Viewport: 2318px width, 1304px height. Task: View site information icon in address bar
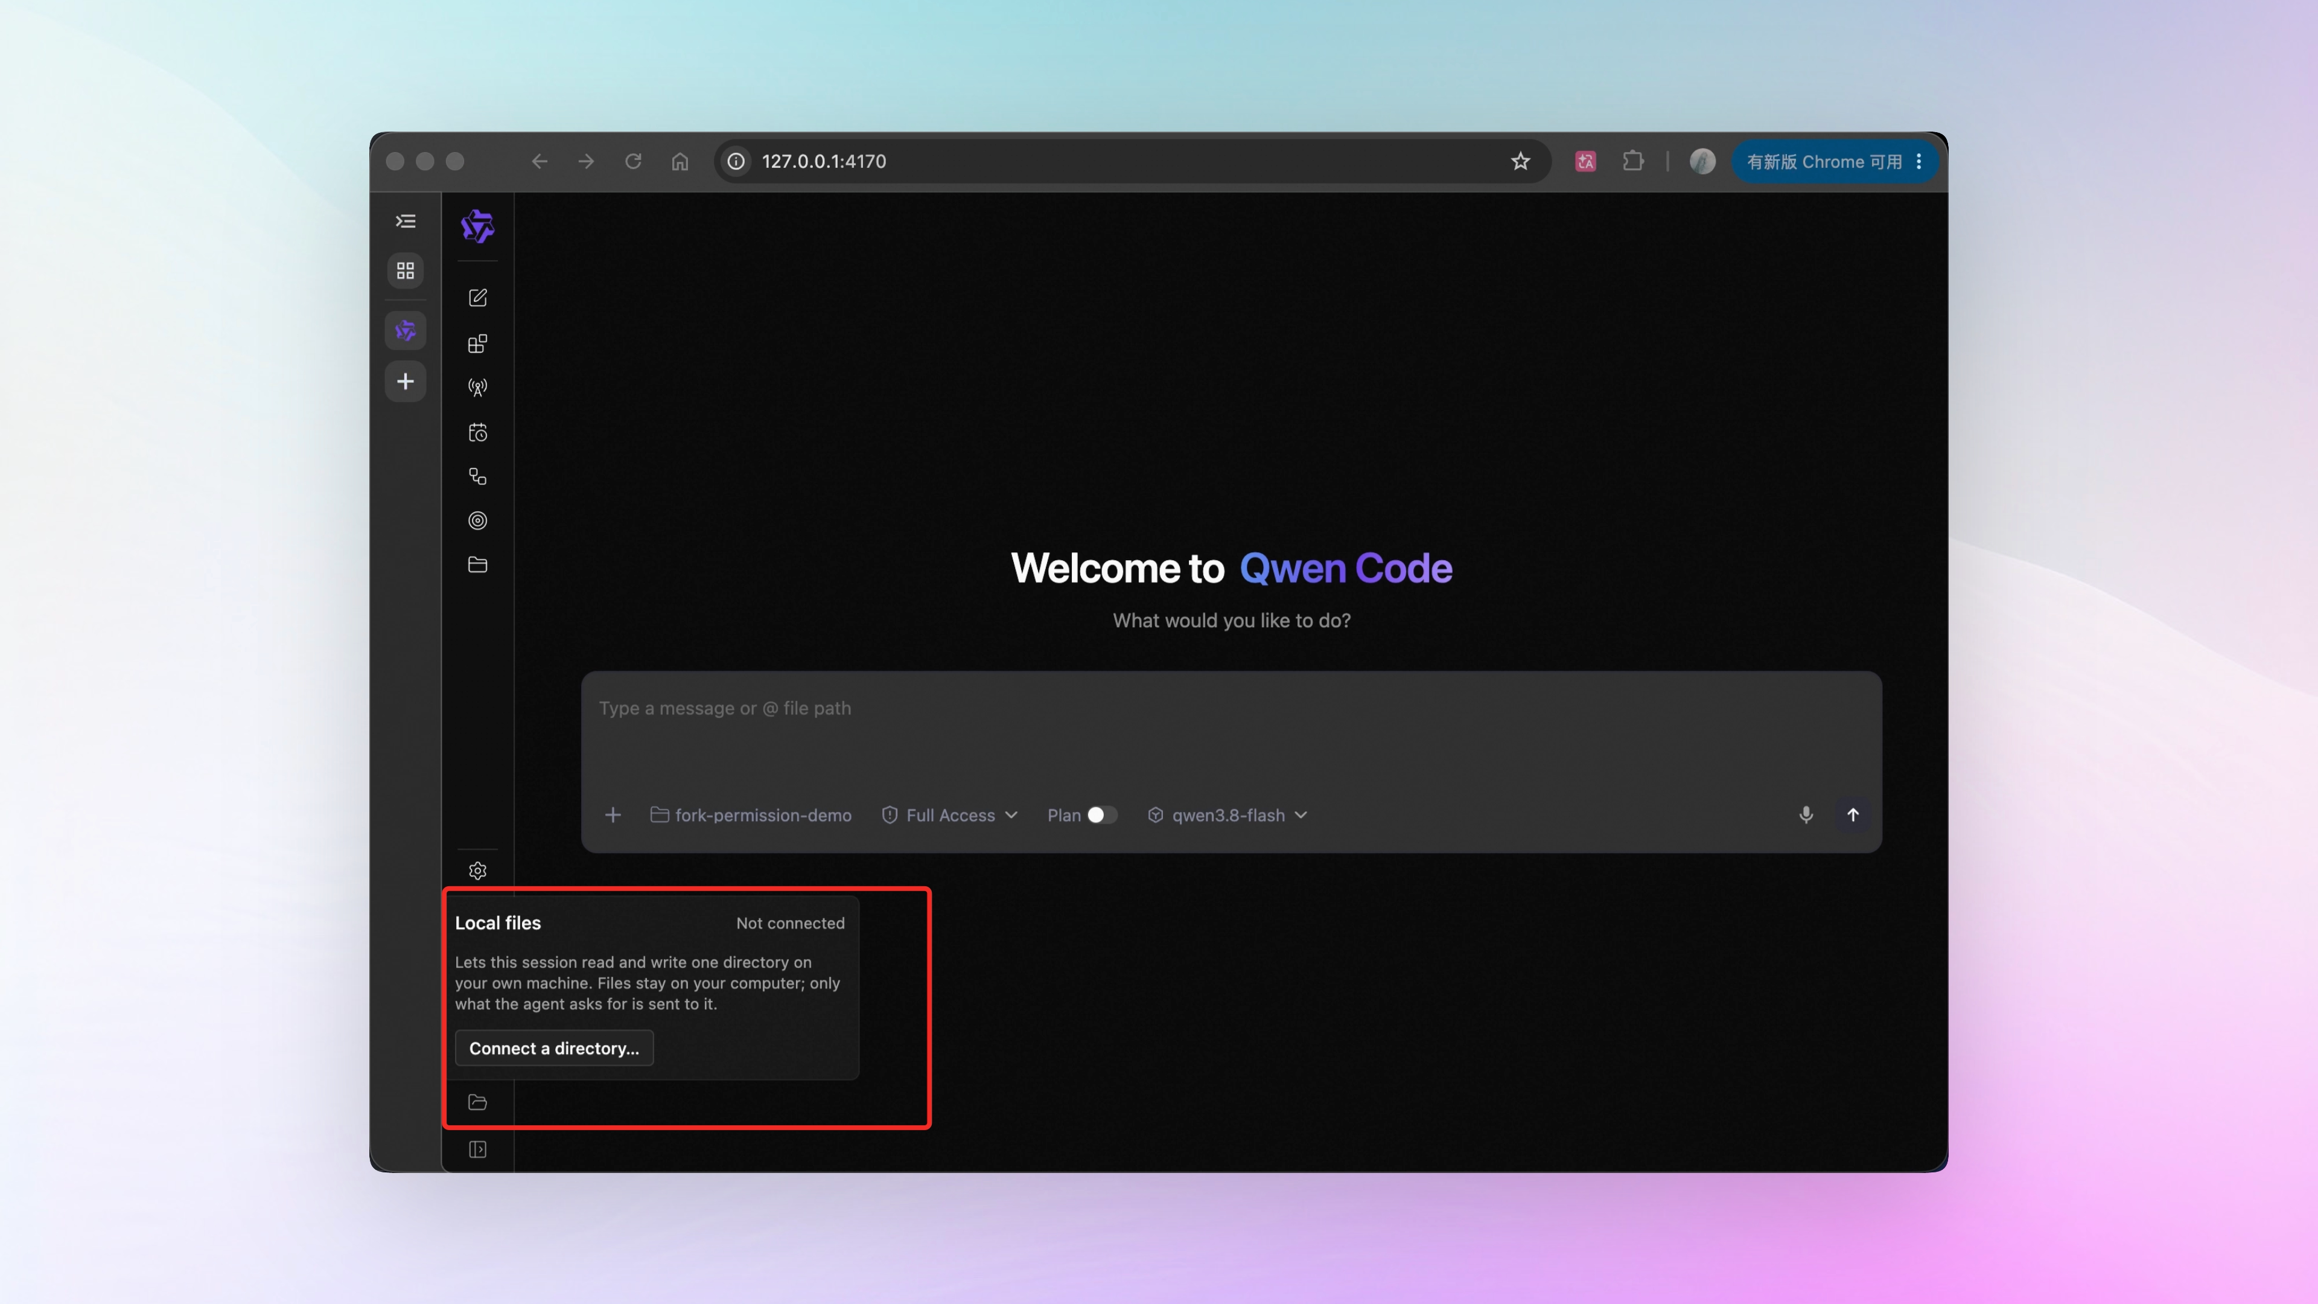(x=736, y=162)
